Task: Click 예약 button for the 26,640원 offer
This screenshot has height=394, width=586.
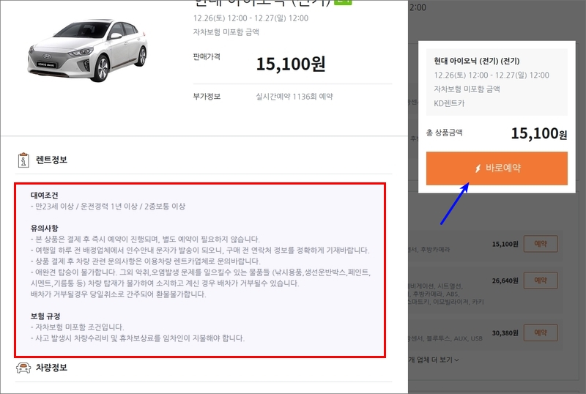Action: pyautogui.click(x=541, y=280)
